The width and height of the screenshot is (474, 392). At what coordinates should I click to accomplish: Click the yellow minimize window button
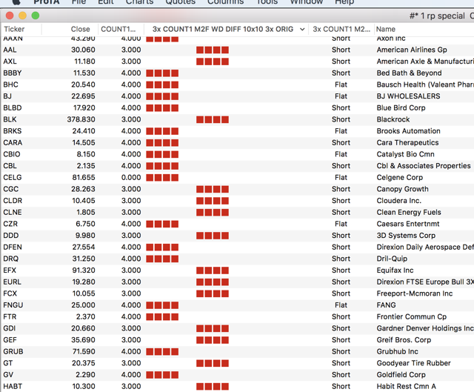(x=23, y=16)
